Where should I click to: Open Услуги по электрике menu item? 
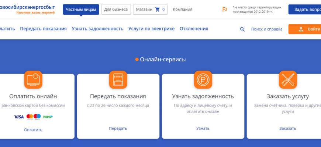(152, 29)
